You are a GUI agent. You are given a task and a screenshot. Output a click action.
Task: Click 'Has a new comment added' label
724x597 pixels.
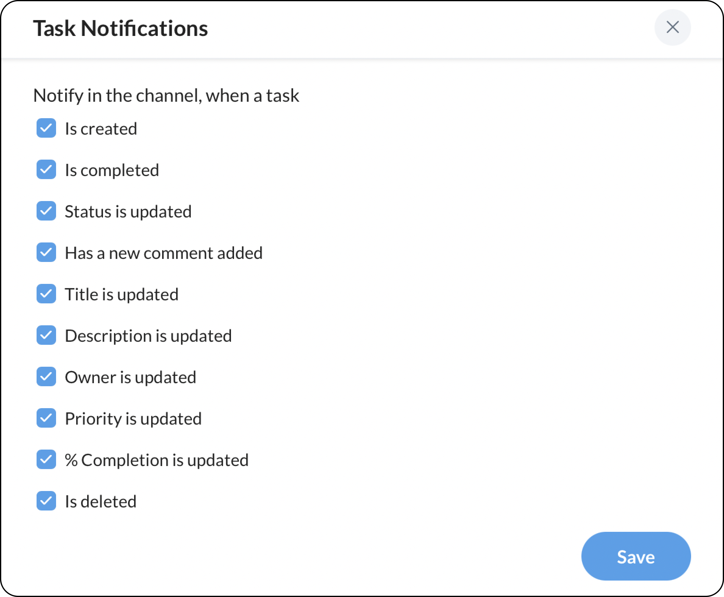pos(164,253)
